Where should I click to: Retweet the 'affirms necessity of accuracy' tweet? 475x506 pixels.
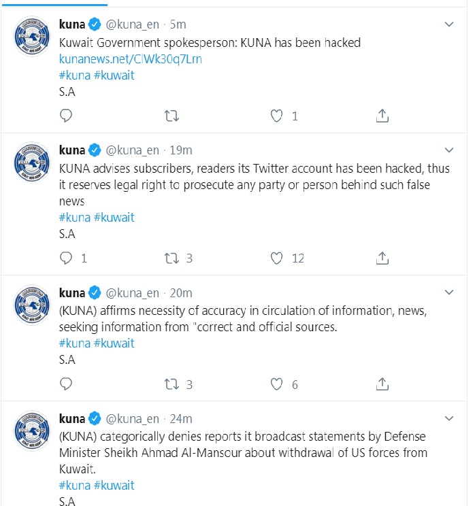(x=171, y=384)
